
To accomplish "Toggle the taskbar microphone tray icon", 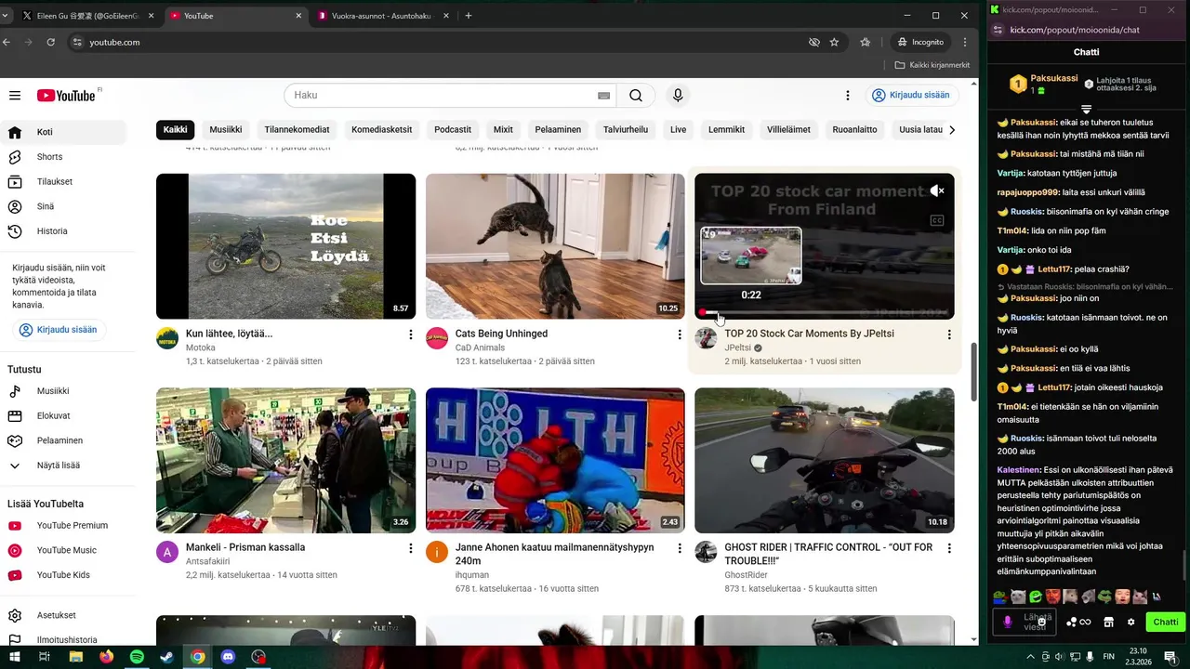I will click(1090, 657).
